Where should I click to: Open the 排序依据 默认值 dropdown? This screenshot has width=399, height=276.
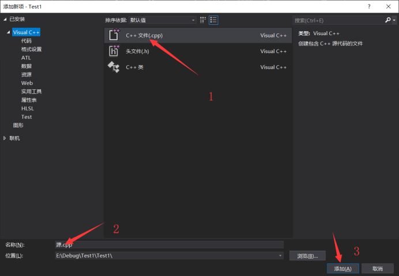(163, 20)
